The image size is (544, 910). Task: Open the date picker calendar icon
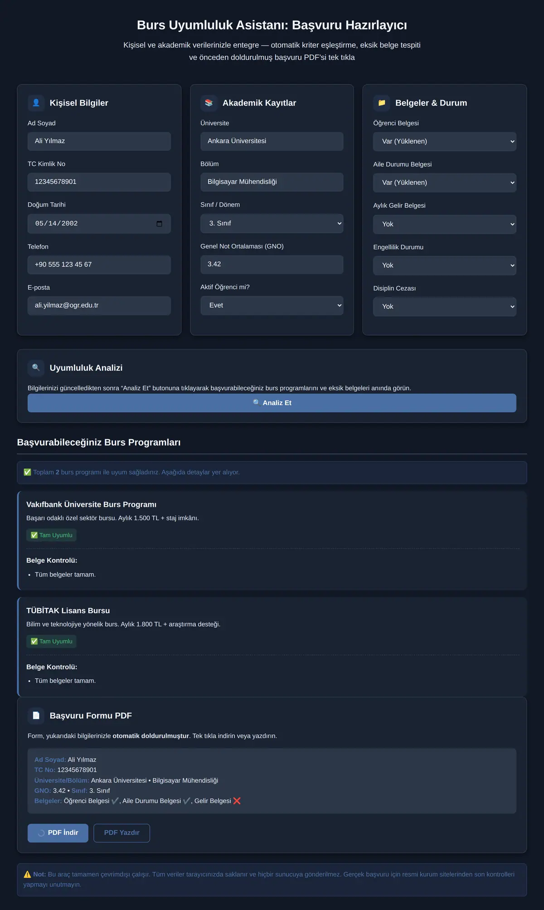tap(159, 224)
